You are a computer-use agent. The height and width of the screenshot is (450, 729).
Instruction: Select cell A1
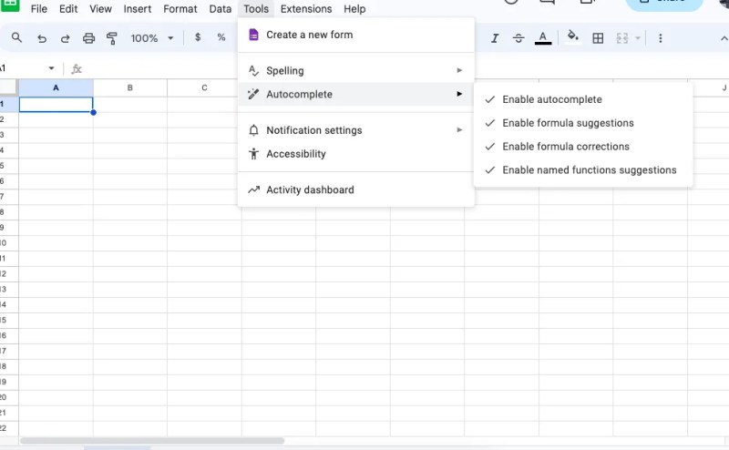click(56, 105)
